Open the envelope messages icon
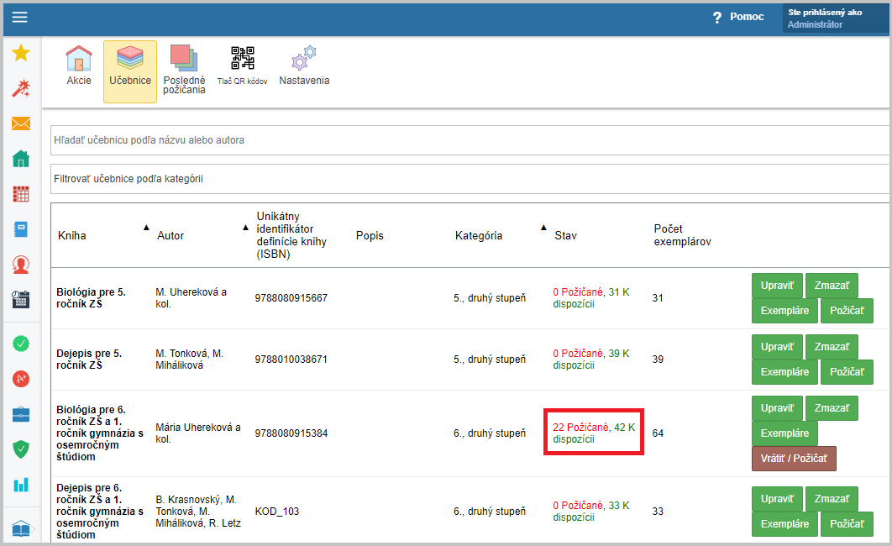 coord(21,123)
